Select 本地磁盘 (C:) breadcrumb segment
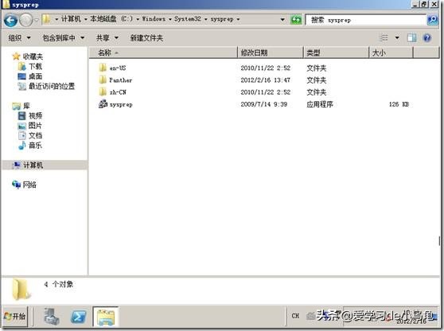Image resolution: width=444 pixels, height=331 pixels. [111, 19]
